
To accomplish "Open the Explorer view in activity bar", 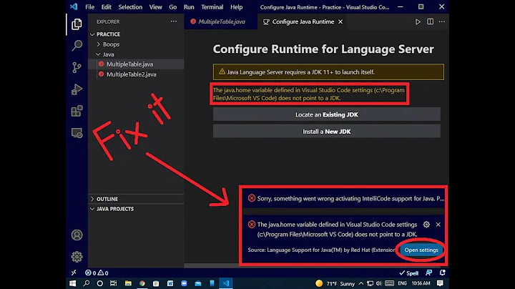I will pos(77,24).
